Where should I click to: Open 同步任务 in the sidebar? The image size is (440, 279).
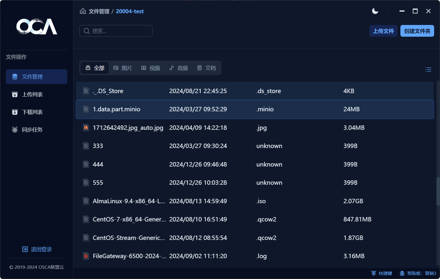click(32, 130)
